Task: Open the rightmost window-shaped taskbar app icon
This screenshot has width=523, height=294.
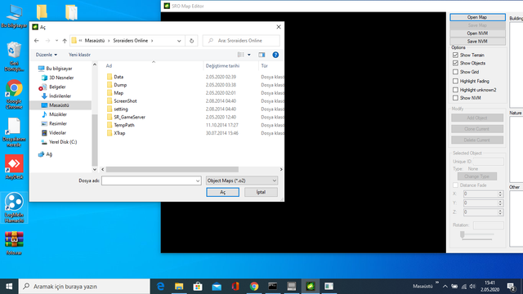Action: 329,287
